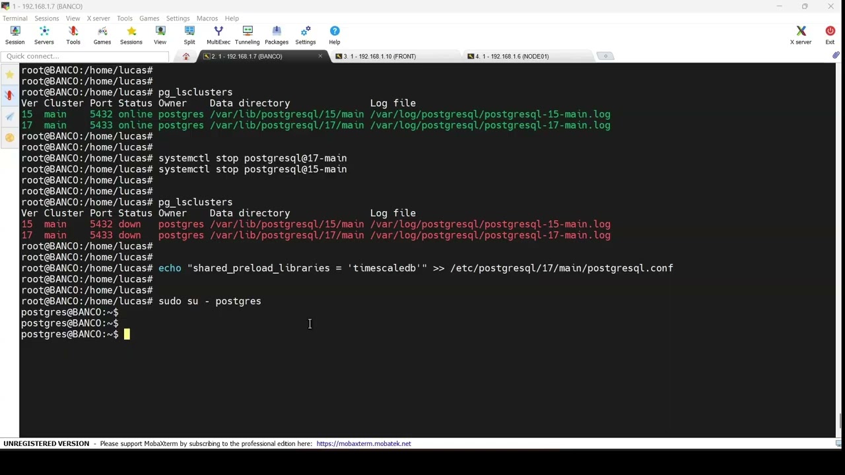Click the red Exit toolbar icon
This screenshot has width=845, height=475.
click(x=830, y=36)
